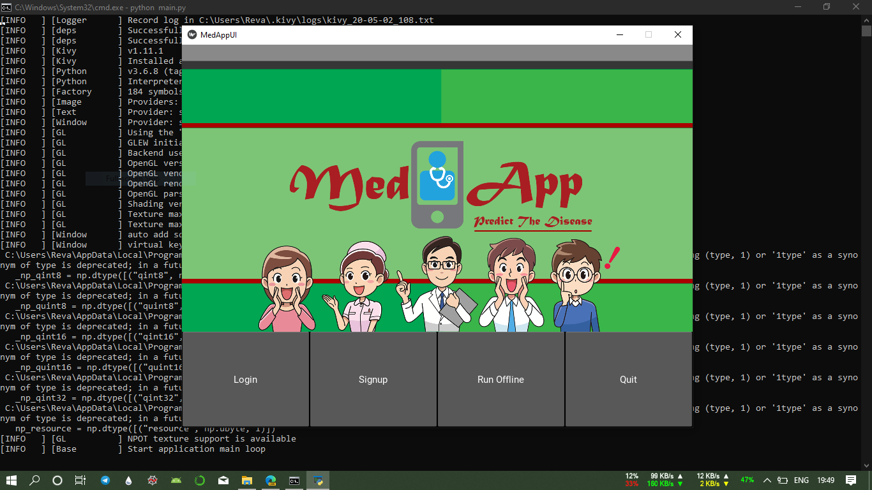Open the clock showing 19:49

point(825,480)
